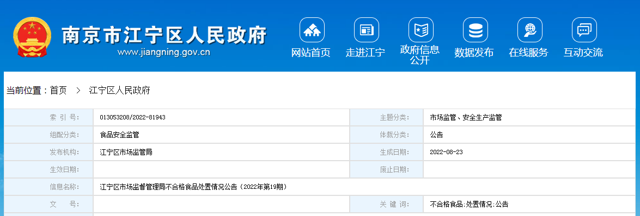Viewport: 640px width, 216px height.
Task: Open the 政府信息公开 document icon
Action: coord(421,30)
